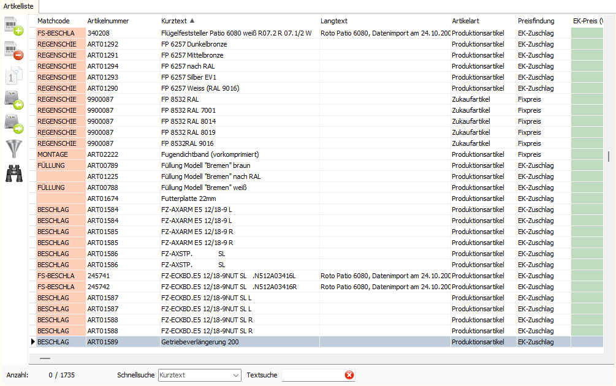The height and width of the screenshot is (386, 616).
Task: Open the export icon with green right arrow
Action: [x=13, y=123]
